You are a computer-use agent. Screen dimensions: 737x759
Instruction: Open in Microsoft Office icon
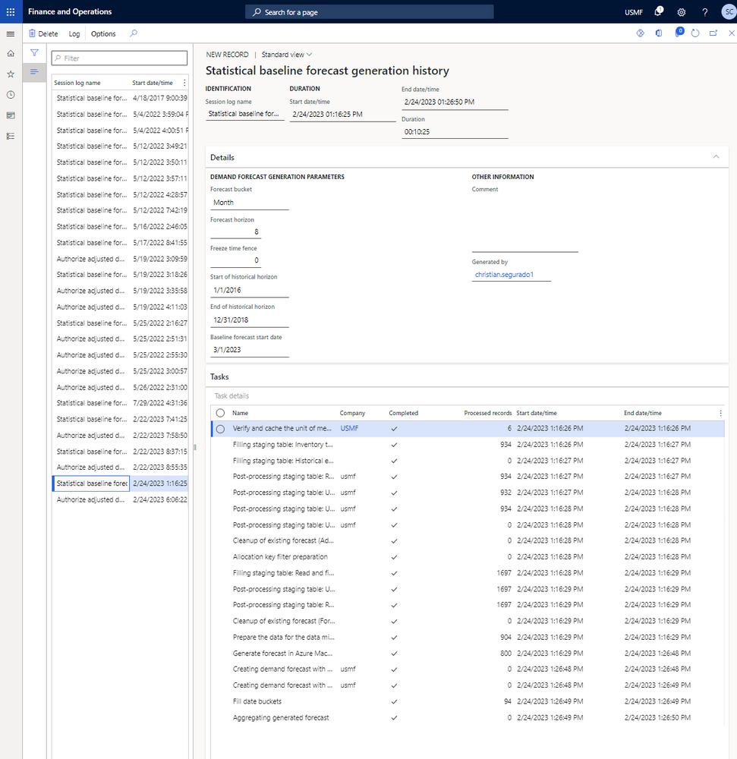659,33
